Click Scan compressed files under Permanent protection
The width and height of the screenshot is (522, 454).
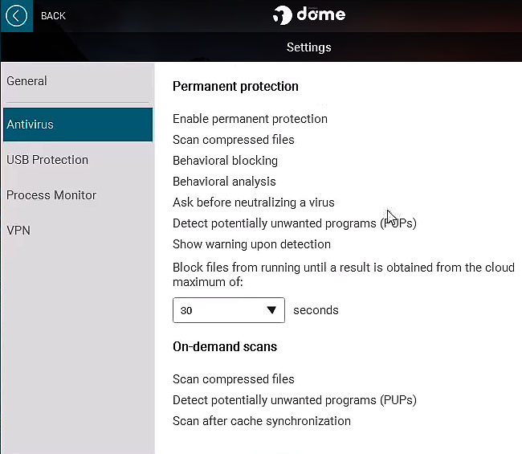coord(234,140)
